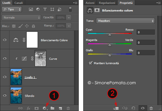
Task: Click the new adjustment layer icon
Action: (x=45, y=108)
